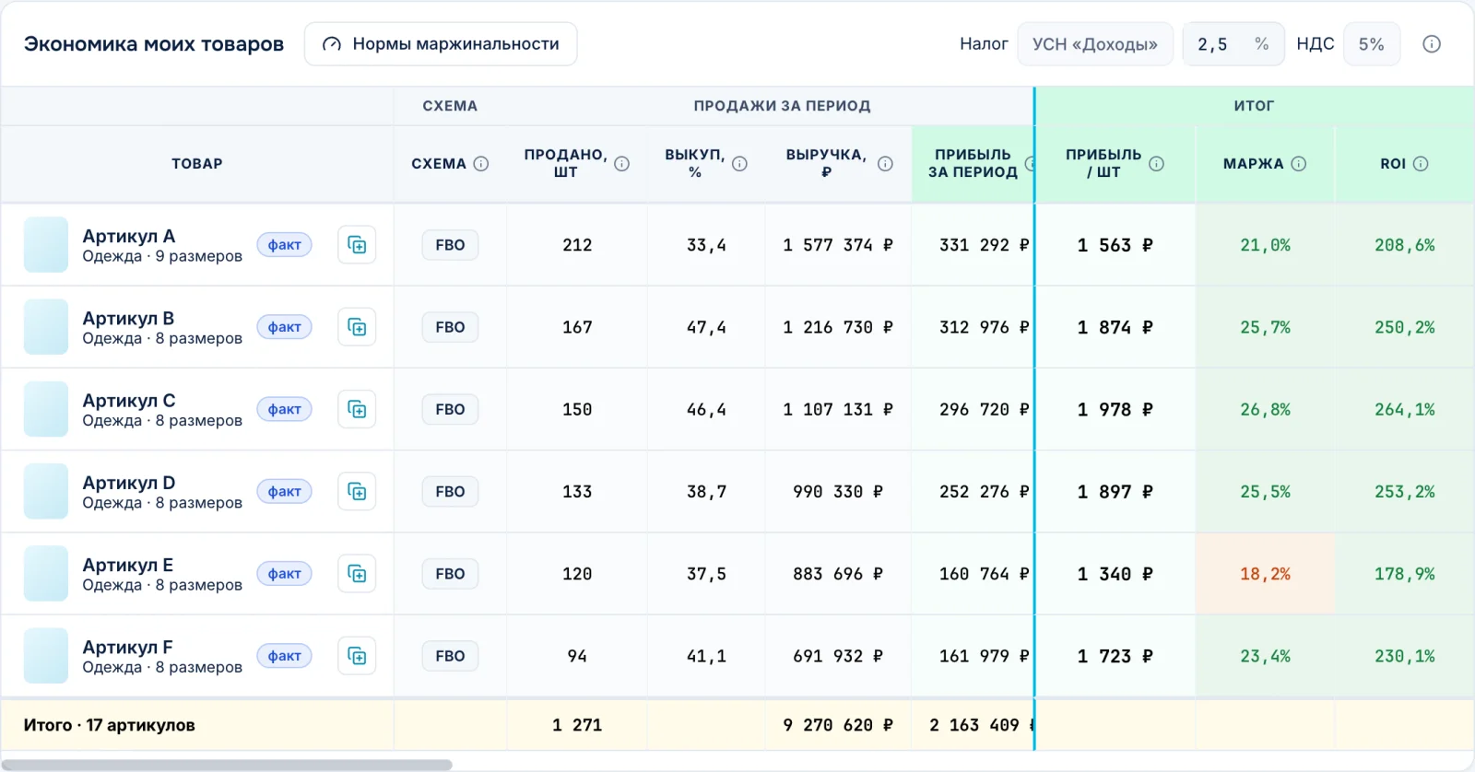
Task: Click the horizontal scrollbar thumb
Action: tap(227, 765)
